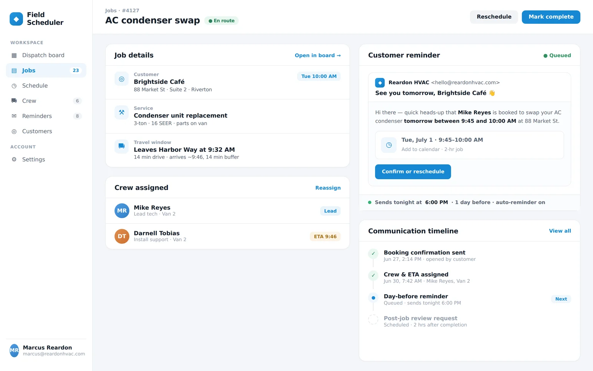Click the Settings gear icon

click(x=14, y=160)
